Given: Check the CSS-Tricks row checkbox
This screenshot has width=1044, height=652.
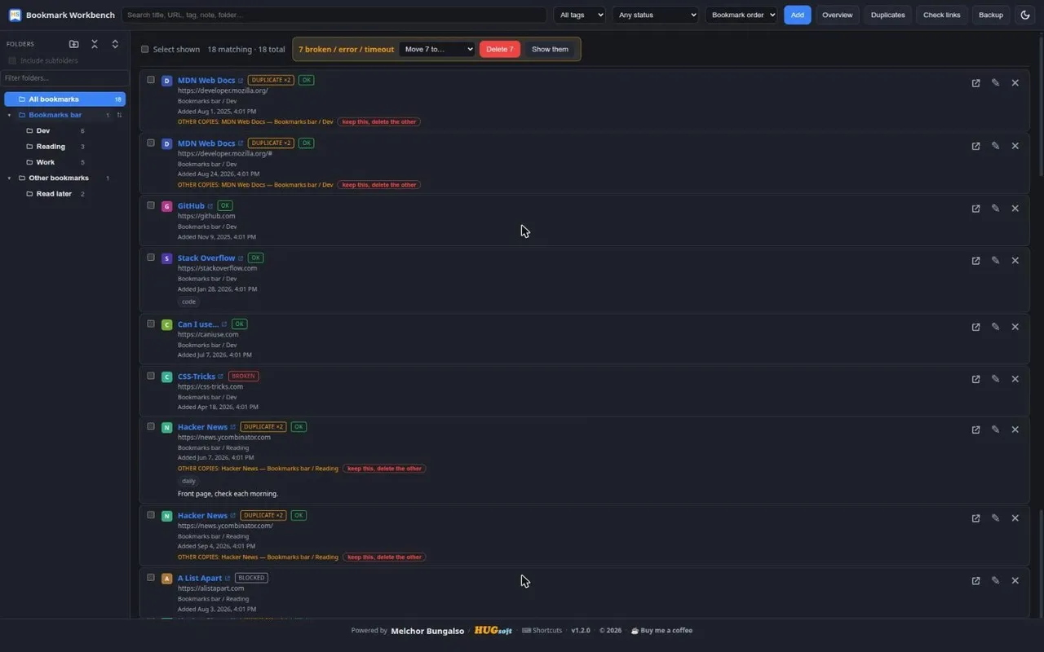Looking at the screenshot, I should click(151, 376).
